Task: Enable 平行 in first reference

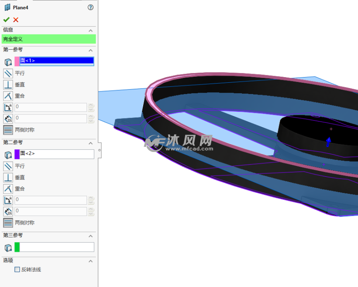Action: [x=8, y=73]
